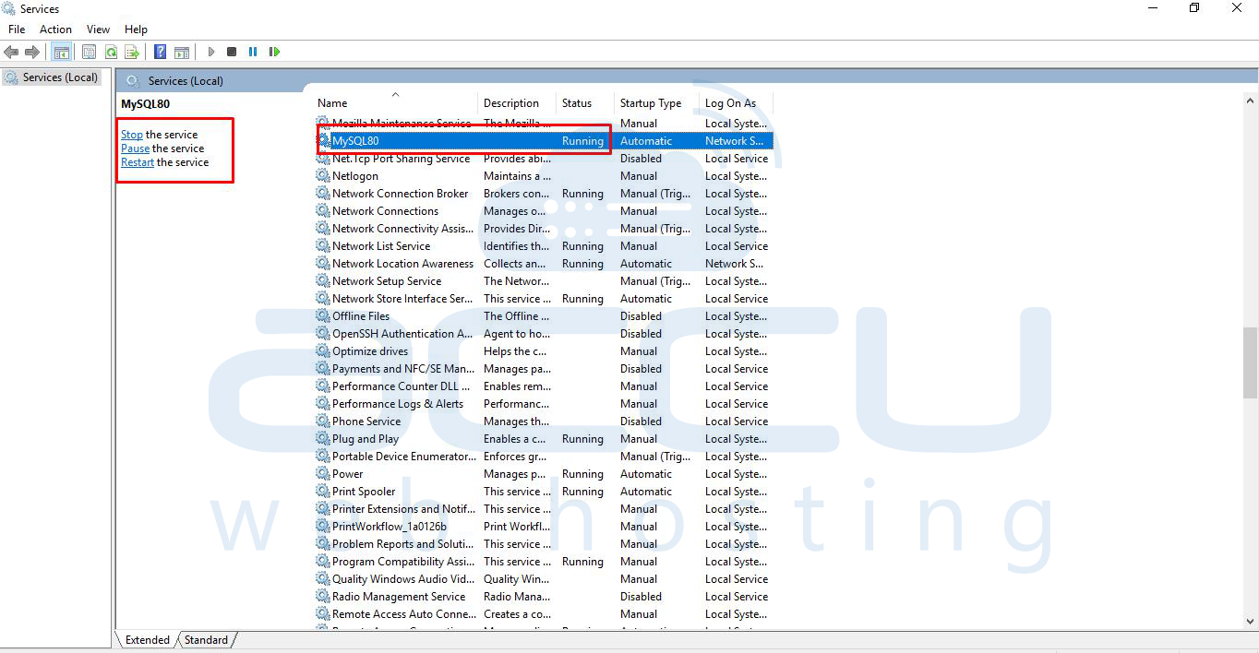The width and height of the screenshot is (1259, 653).
Task: Select the Network Store Interface Ser... row
Action: click(x=544, y=299)
